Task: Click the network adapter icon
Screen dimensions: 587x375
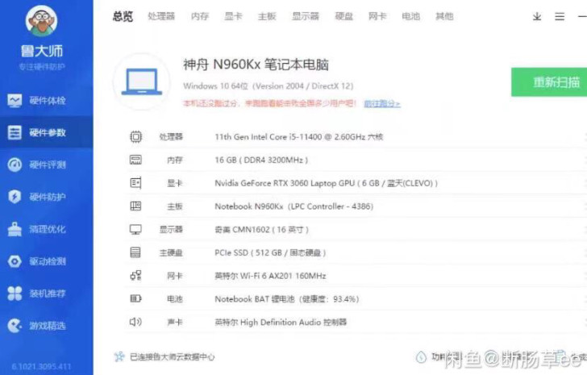Action: point(135,276)
